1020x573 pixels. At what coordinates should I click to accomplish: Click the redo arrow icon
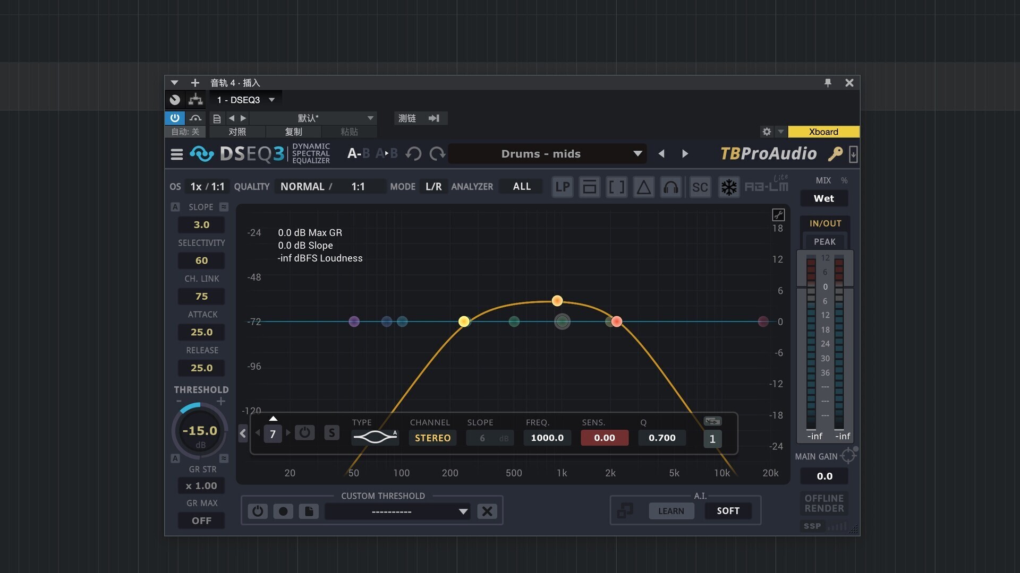click(437, 154)
